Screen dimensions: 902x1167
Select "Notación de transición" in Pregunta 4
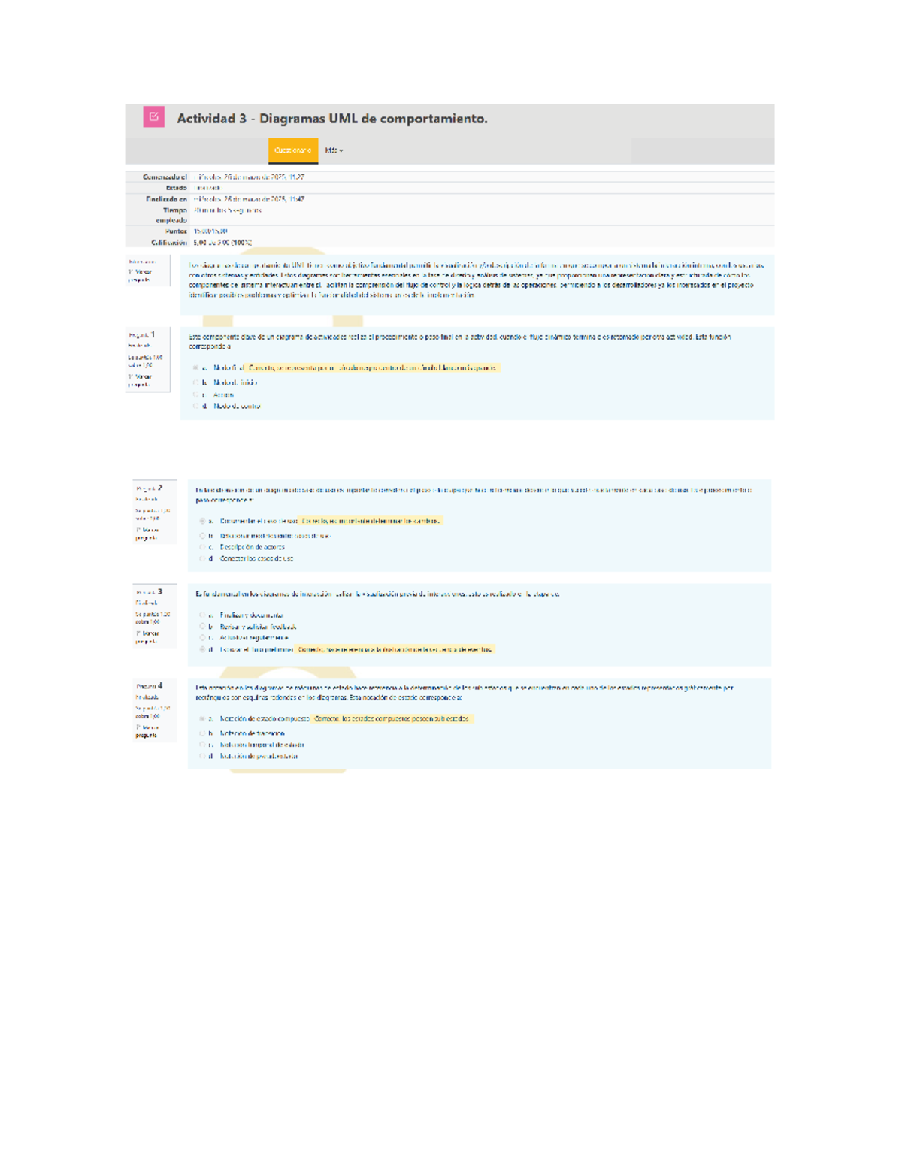point(201,733)
